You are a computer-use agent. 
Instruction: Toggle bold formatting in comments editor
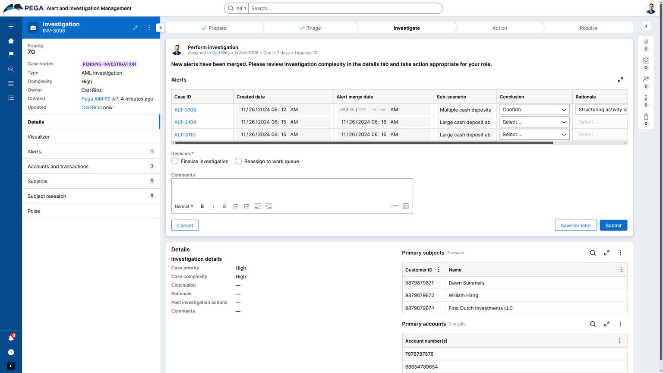coord(202,206)
